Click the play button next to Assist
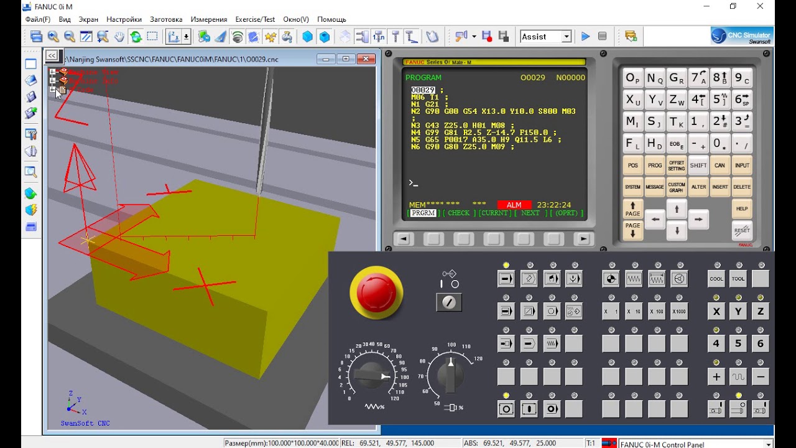 pyautogui.click(x=585, y=37)
